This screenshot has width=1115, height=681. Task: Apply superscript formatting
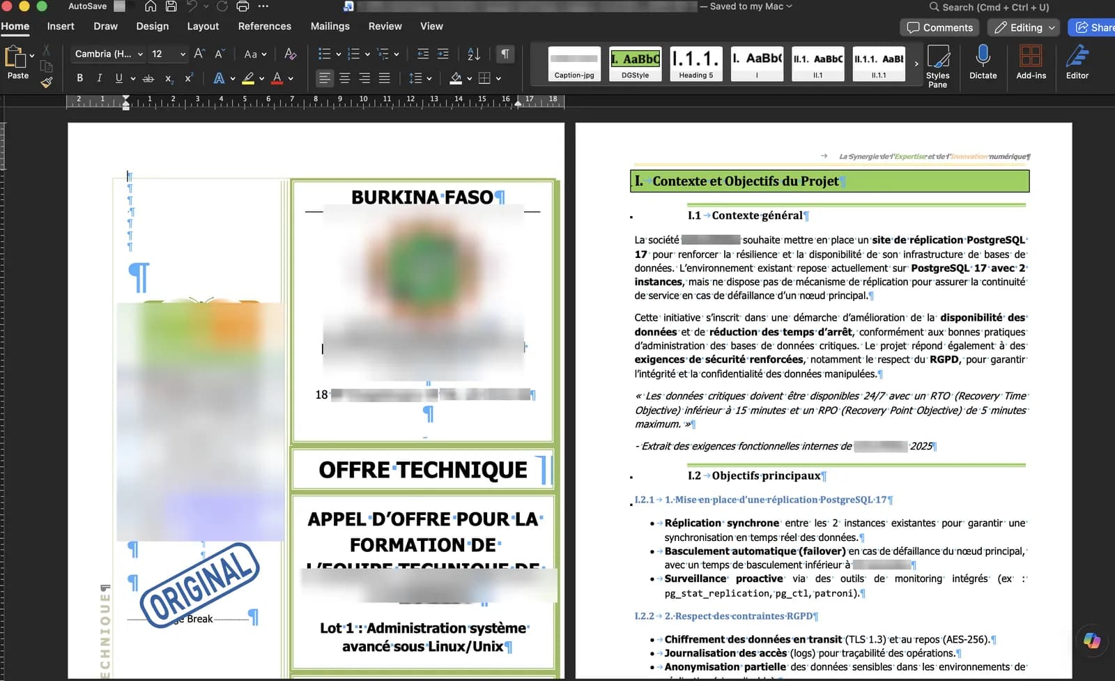click(x=189, y=78)
